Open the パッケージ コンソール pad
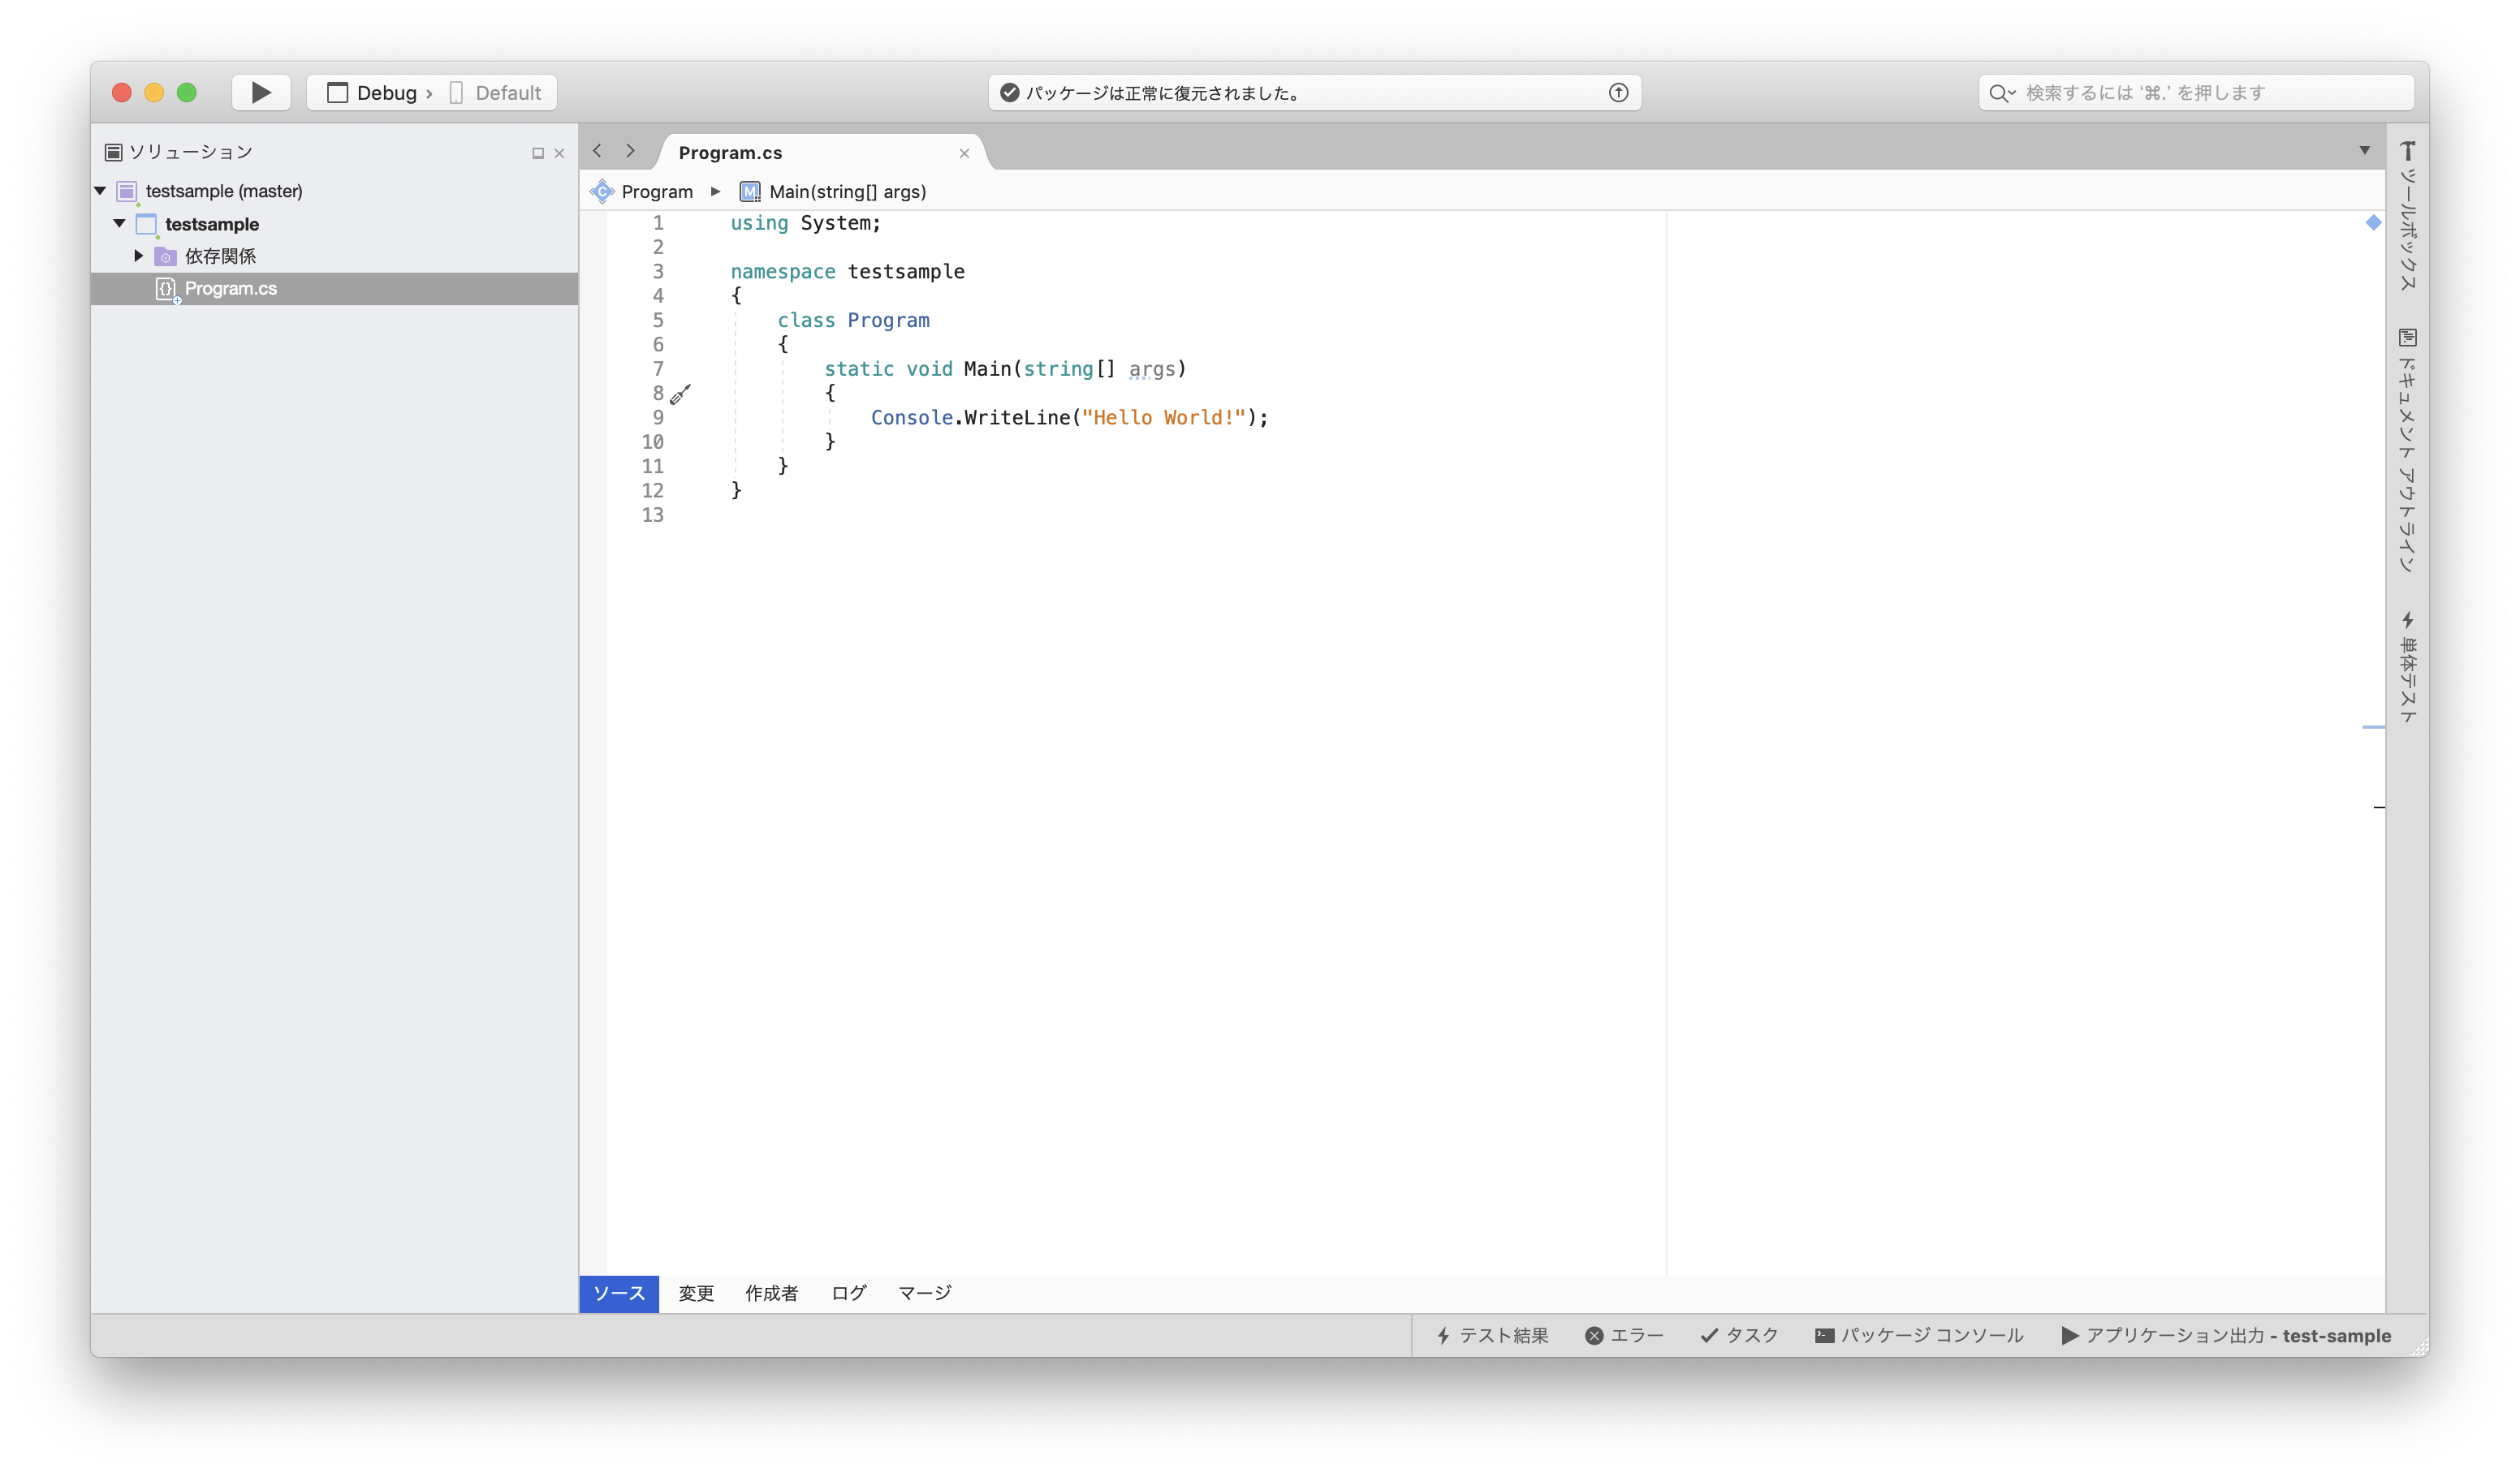Viewport: 2520px width, 1477px height. [1918, 1335]
